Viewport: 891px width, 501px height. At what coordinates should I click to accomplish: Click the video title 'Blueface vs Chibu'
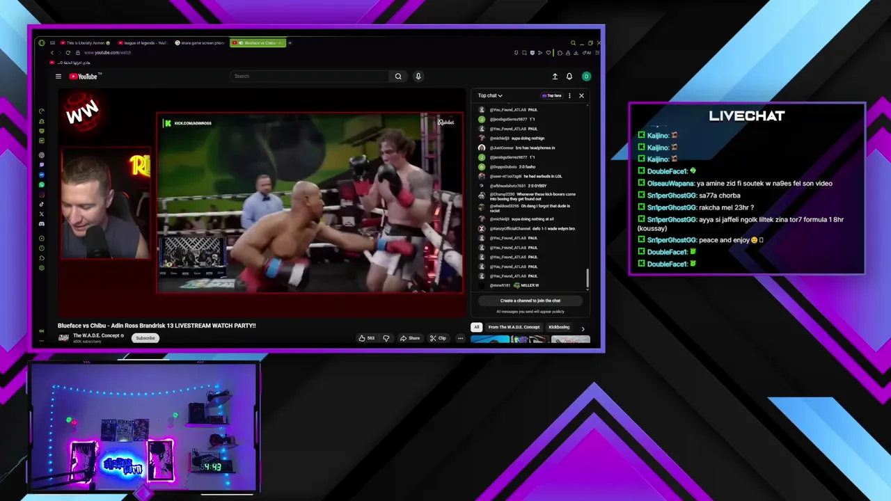tap(157, 326)
